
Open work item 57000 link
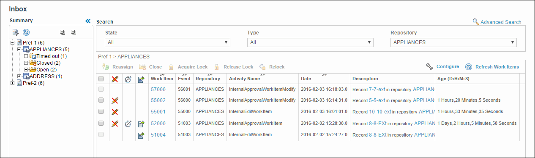[158, 89]
